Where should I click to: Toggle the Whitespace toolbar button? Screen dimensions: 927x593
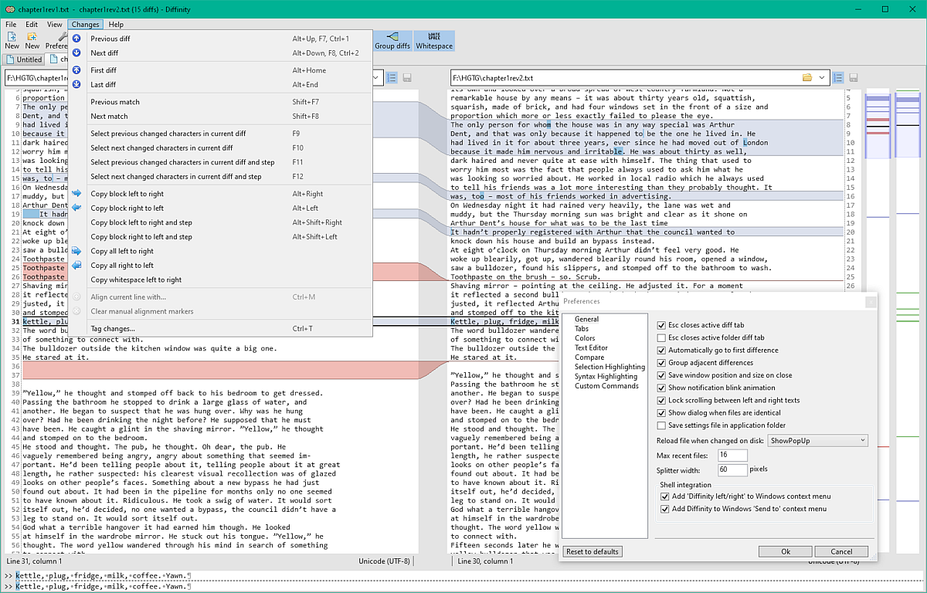coord(434,41)
